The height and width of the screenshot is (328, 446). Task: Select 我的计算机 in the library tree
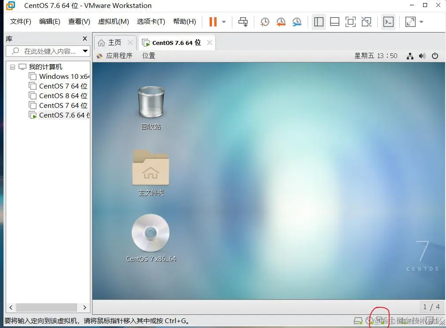pos(45,67)
